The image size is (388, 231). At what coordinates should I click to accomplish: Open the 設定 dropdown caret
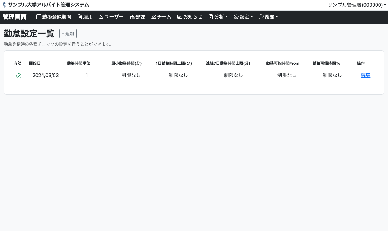pos(252,17)
